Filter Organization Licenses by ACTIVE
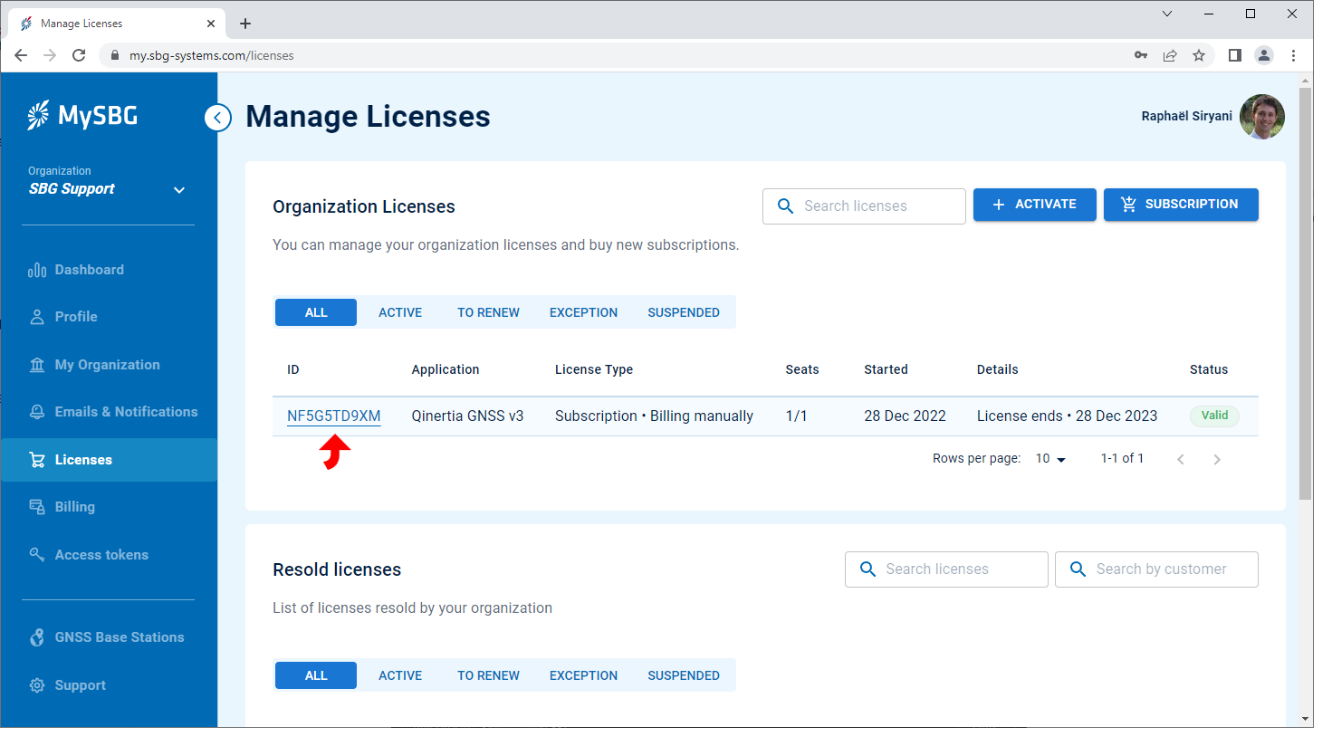The width and height of the screenshot is (1332, 746). (x=400, y=311)
